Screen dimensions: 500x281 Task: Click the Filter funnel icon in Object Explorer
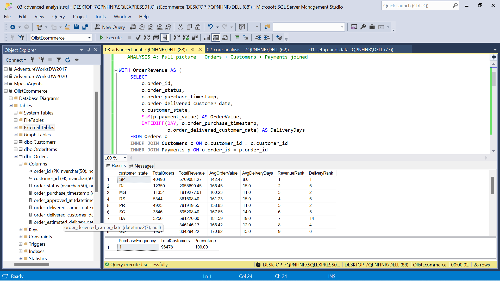(x=59, y=60)
